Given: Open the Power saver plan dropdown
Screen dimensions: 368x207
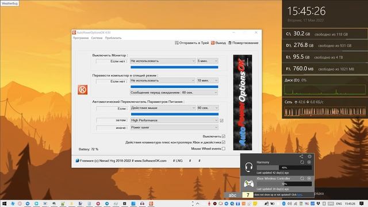Looking at the screenshot, I should point(174,127).
